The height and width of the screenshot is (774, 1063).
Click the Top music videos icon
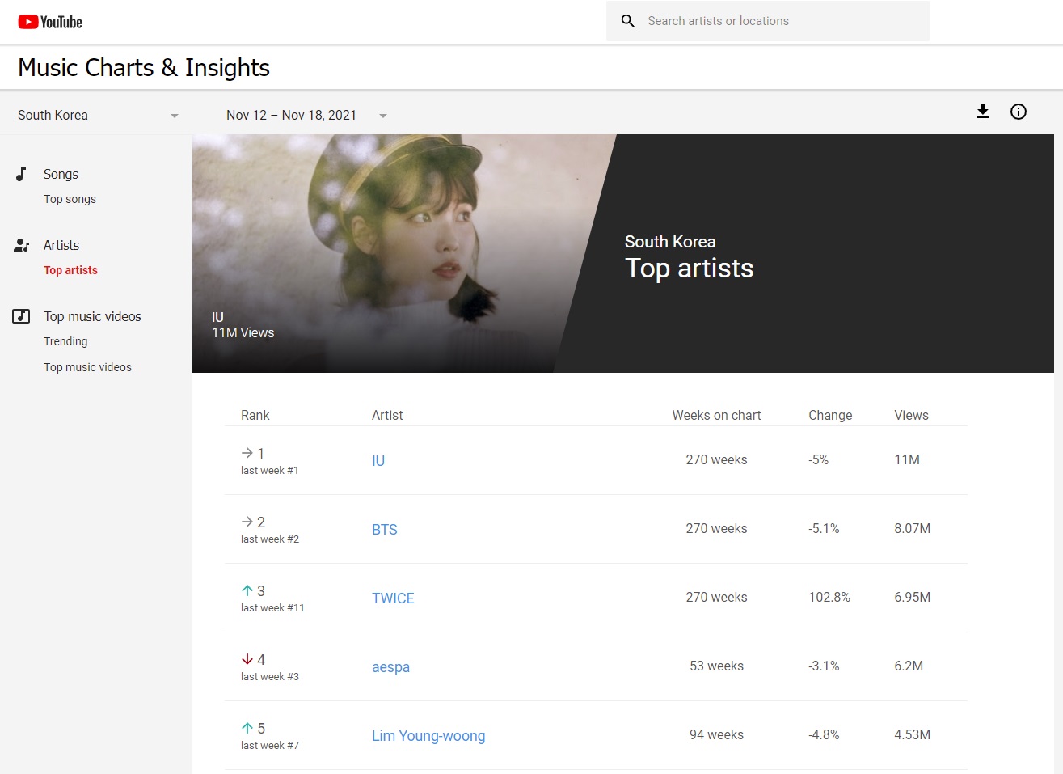pyautogui.click(x=21, y=316)
